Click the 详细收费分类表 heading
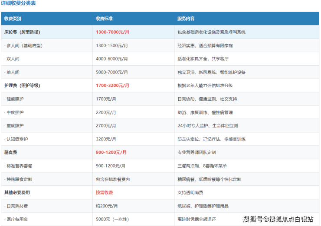The image size is (321, 226). [18, 3]
